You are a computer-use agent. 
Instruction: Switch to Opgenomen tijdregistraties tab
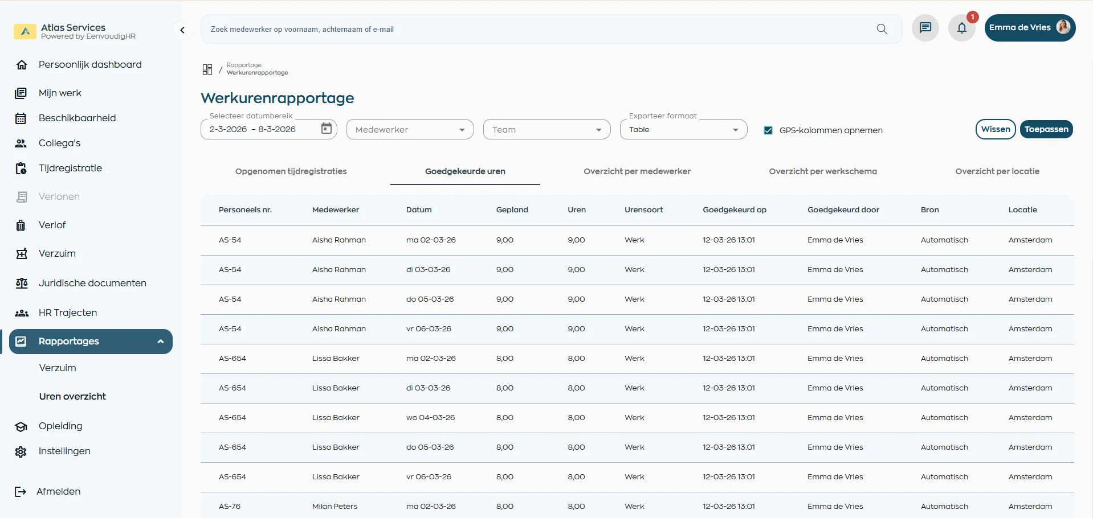291,171
